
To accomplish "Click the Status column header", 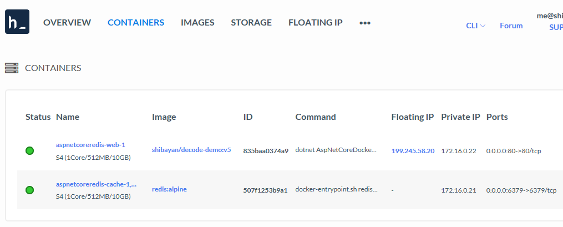I will 38,117.
